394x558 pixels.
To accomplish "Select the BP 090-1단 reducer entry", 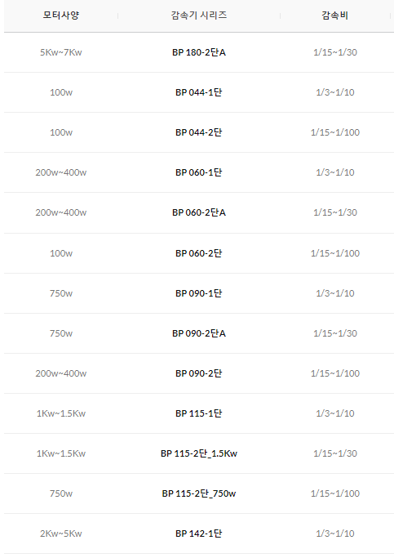I will tap(198, 293).
